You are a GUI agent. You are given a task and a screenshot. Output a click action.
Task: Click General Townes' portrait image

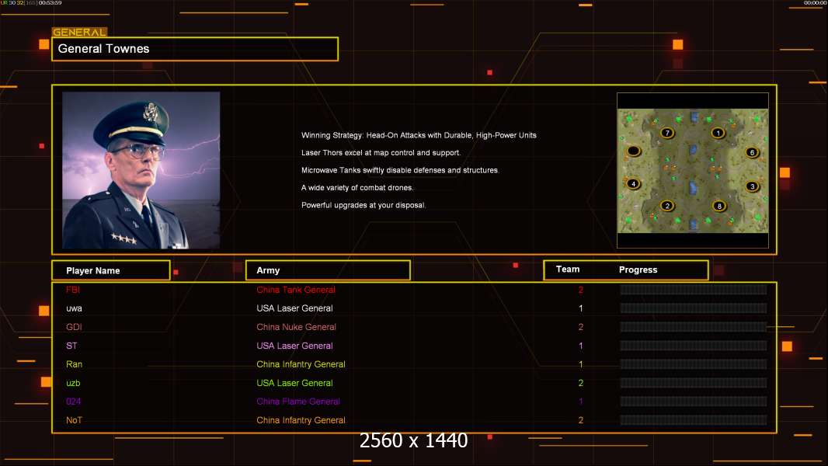point(141,170)
